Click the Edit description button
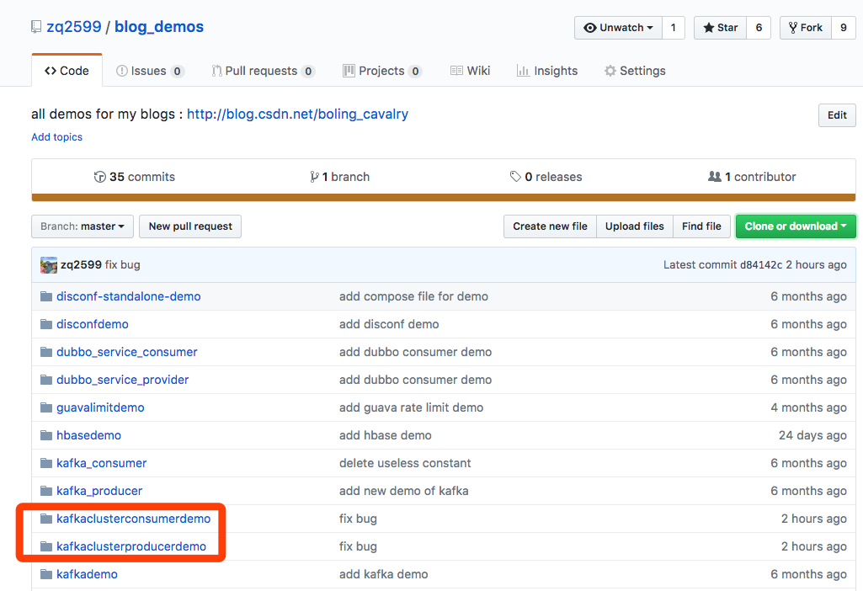 point(837,115)
